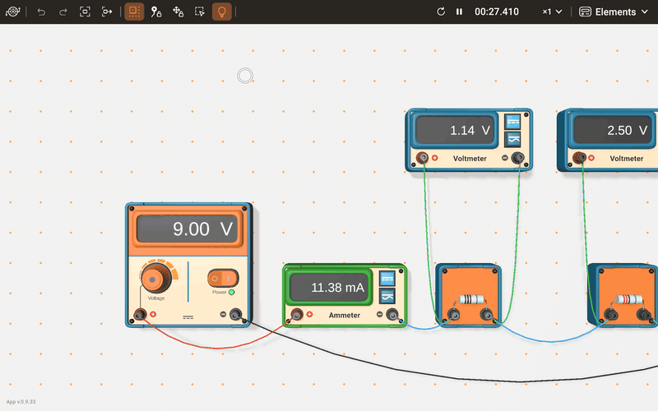
Task: Select DC mode on the ammeter
Action: pos(387,278)
